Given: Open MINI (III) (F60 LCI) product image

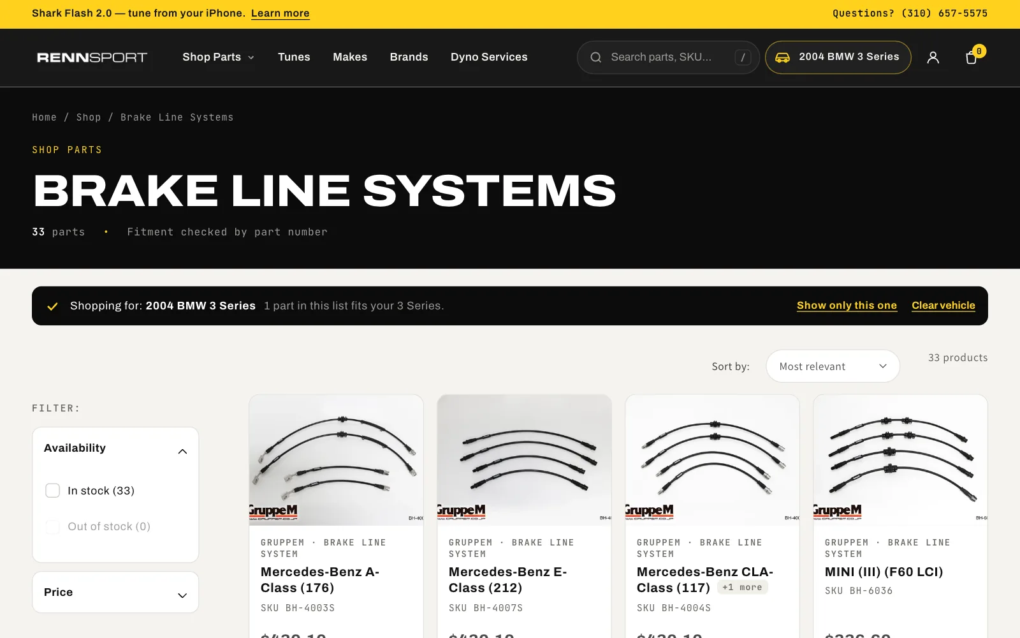Looking at the screenshot, I should pyautogui.click(x=900, y=460).
